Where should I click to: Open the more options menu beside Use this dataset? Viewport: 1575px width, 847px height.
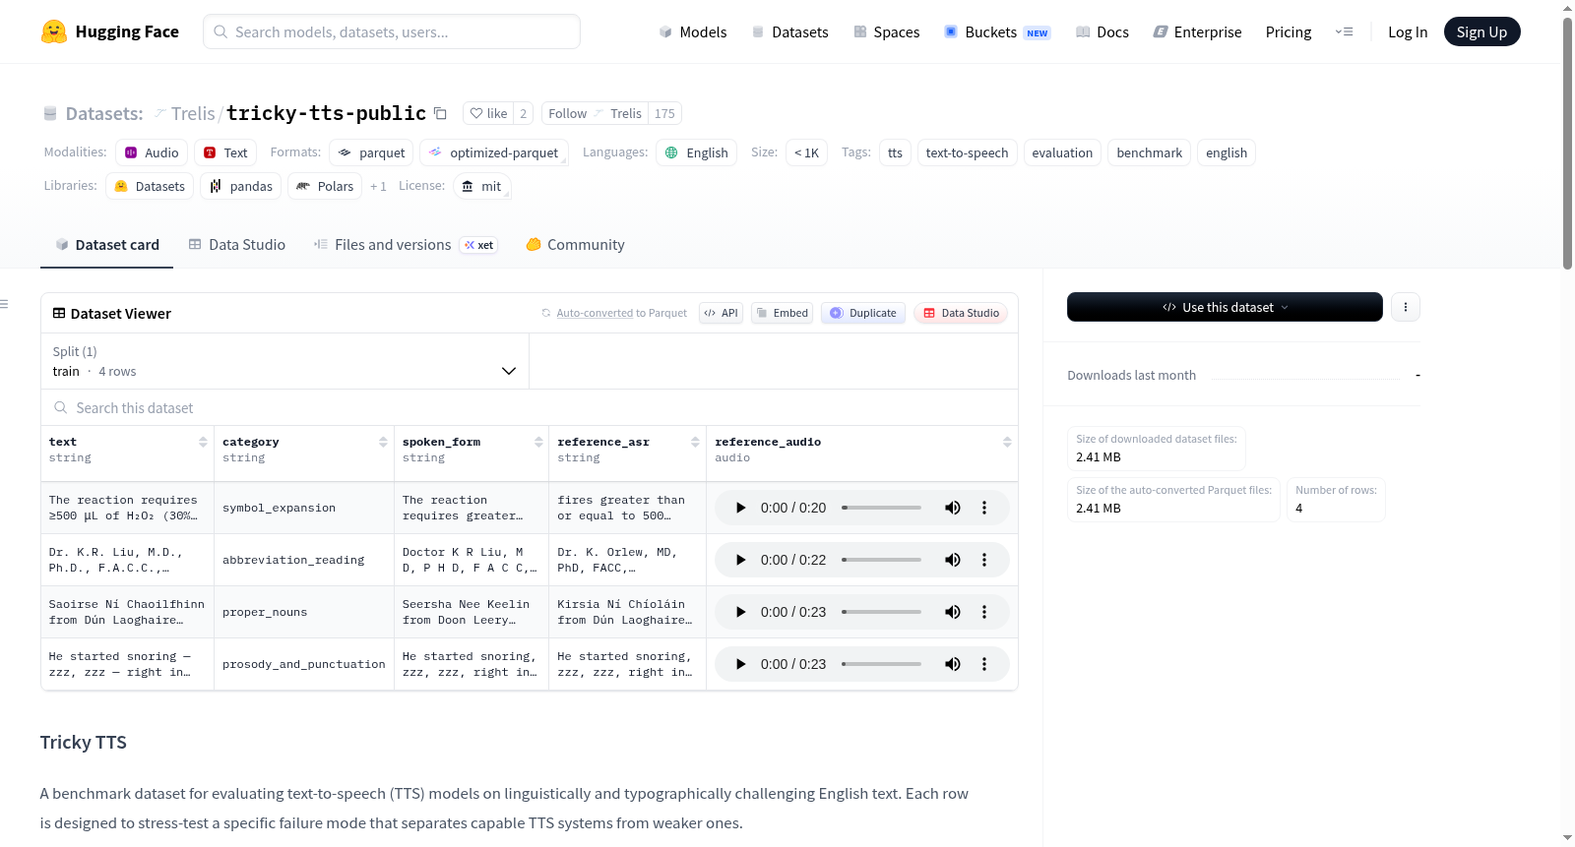click(1406, 307)
